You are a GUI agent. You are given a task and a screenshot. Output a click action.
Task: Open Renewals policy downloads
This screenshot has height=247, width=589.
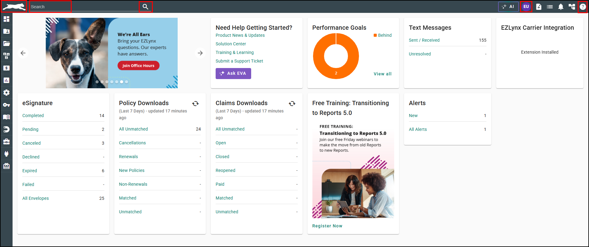tap(129, 157)
